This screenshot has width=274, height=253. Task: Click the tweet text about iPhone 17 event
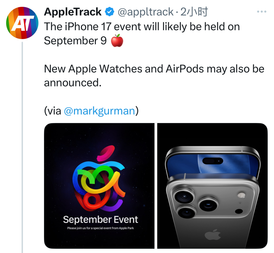click(142, 33)
